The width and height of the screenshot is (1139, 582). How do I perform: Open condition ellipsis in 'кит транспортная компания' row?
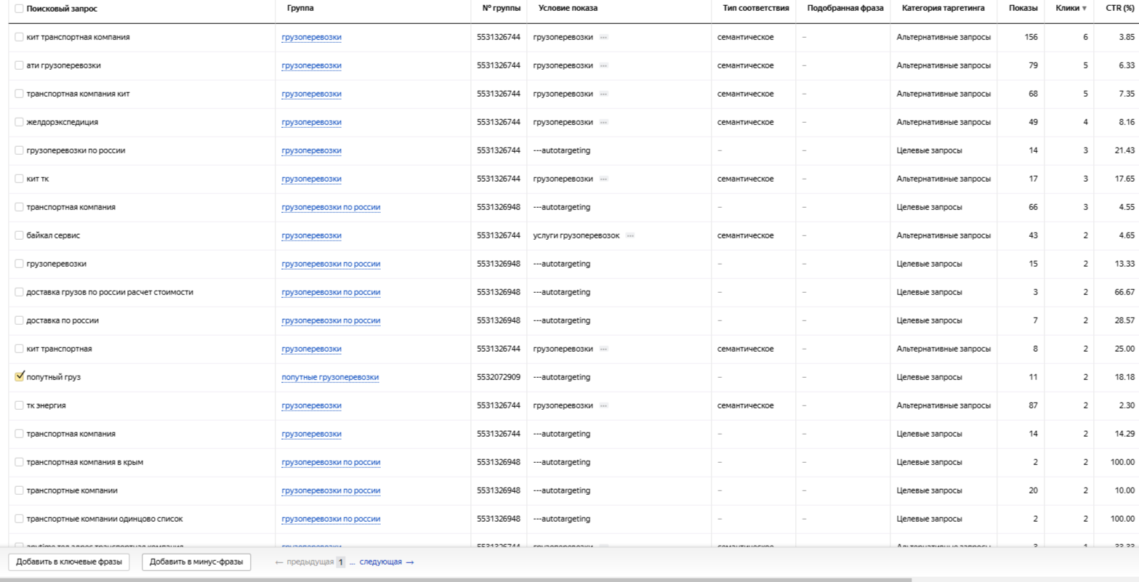[x=603, y=37]
